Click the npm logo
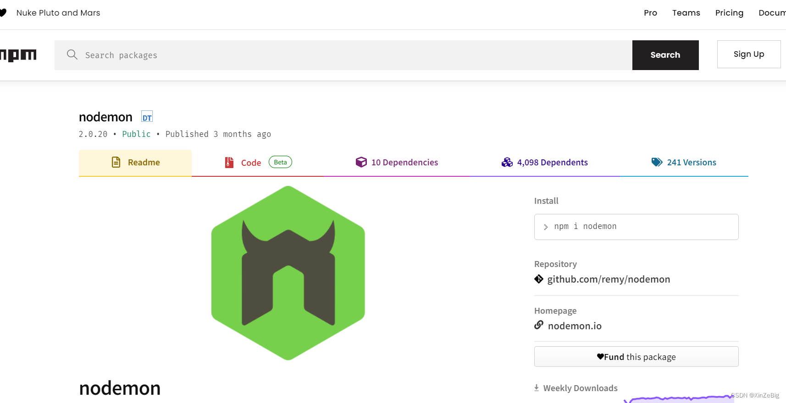Viewport: 786px width, 403px height. tap(18, 55)
